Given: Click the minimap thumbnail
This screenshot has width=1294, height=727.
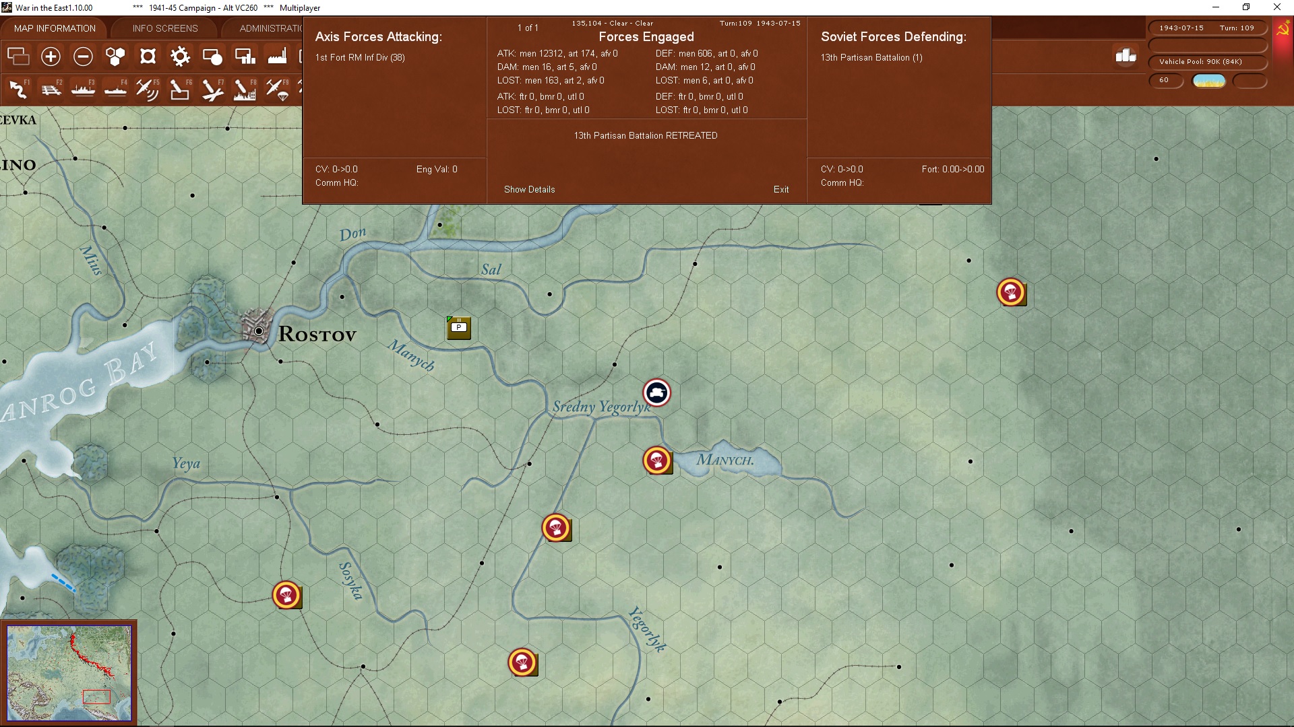Looking at the screenshot, I should (69, 673).
